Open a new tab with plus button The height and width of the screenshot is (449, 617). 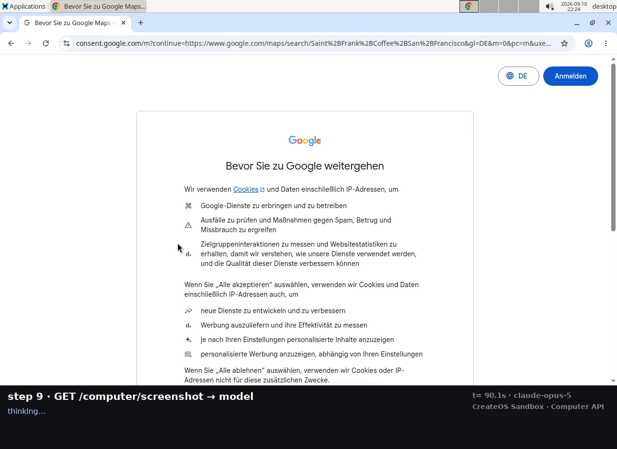(x=141, y=23)
